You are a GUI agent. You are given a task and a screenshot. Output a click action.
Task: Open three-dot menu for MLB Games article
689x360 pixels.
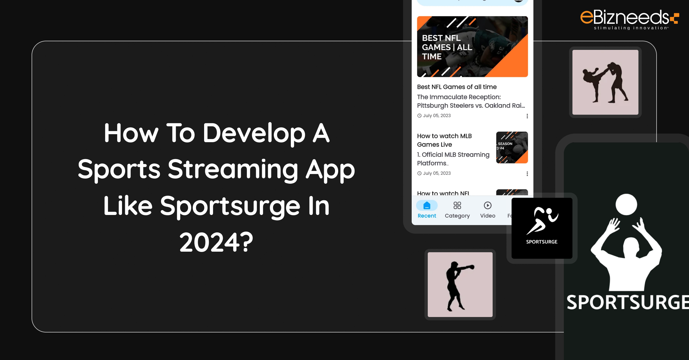pos(527,174)
